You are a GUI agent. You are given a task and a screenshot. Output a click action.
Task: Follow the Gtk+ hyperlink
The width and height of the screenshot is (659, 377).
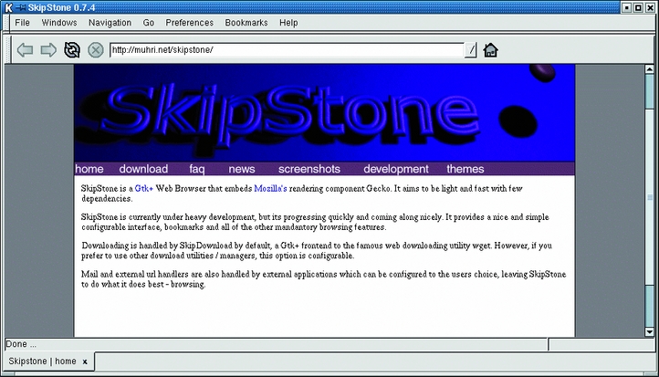pos(144,188)
